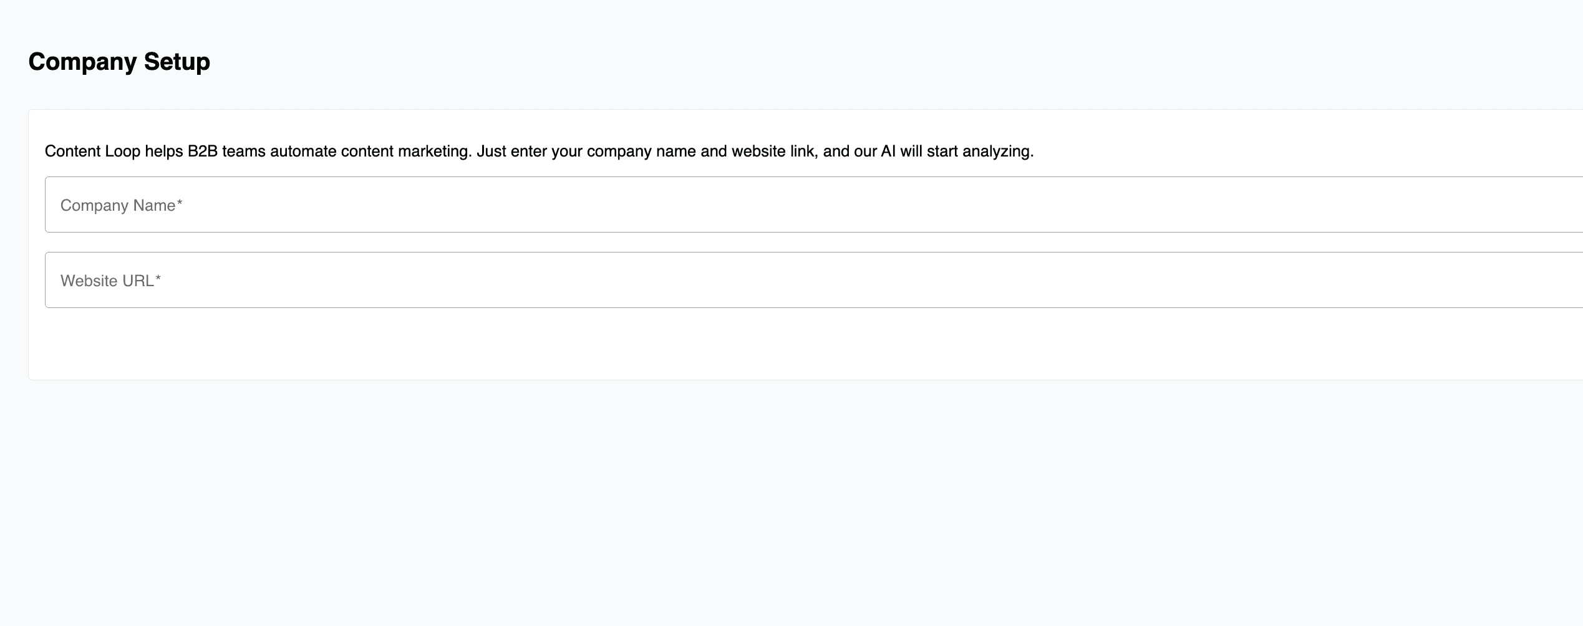Click the word "AI" in the description

[888, 151]
